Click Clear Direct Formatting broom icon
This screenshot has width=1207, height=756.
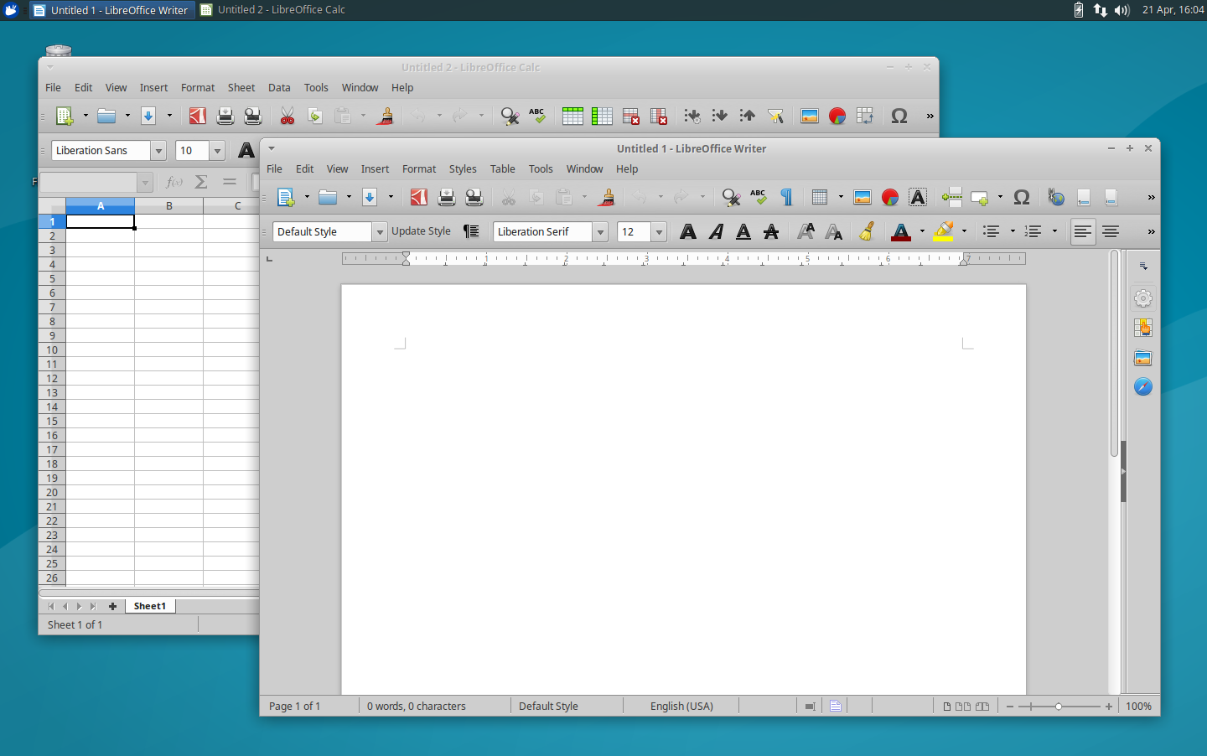(867, 231)
